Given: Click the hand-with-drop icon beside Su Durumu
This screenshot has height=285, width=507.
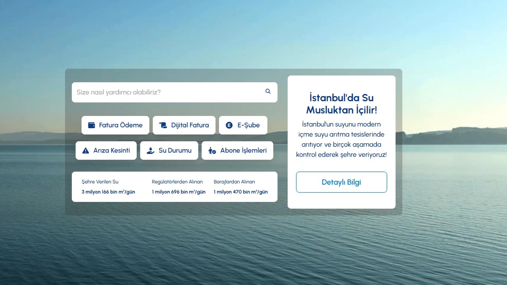Looking at the screenshot, I should [x=151, y=150].
